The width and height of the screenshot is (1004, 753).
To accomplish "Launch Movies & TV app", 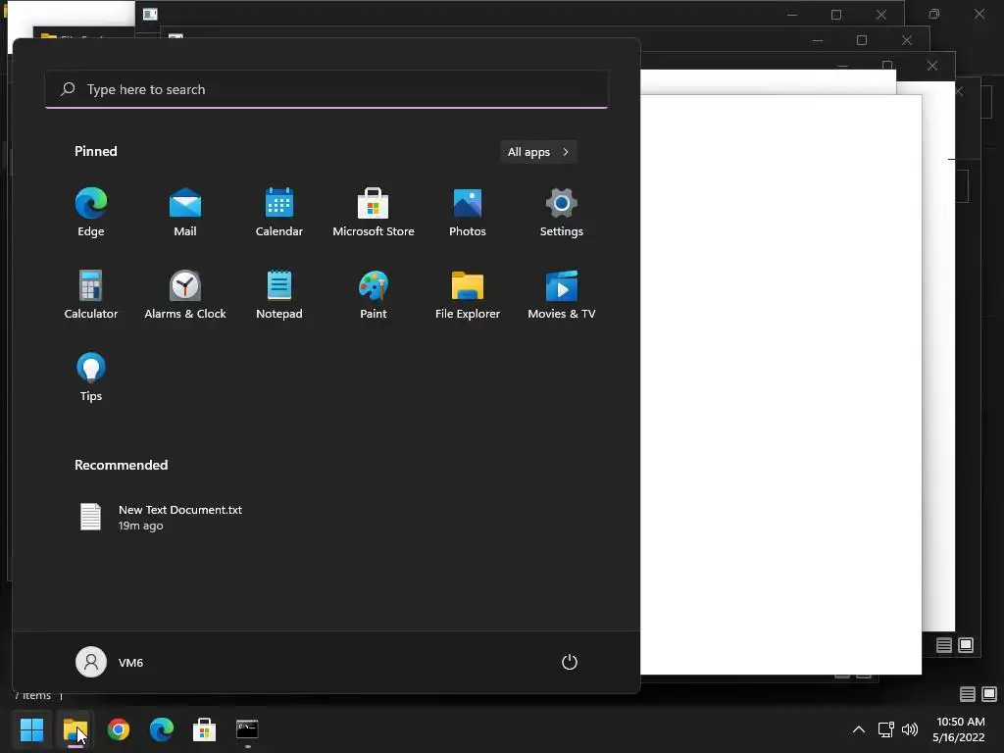I will pyautogui.click(x=562, y=295).
